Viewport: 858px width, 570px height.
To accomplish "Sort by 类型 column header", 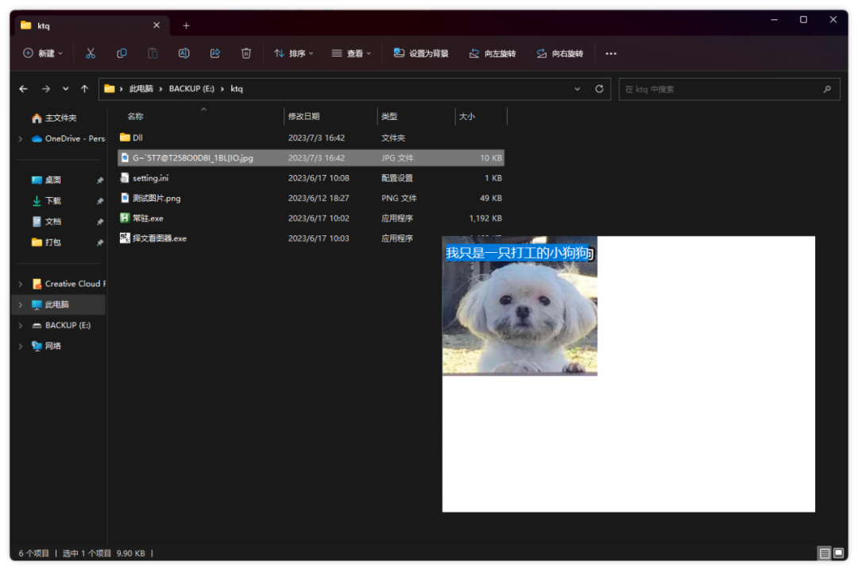I will tap(415, 116).
